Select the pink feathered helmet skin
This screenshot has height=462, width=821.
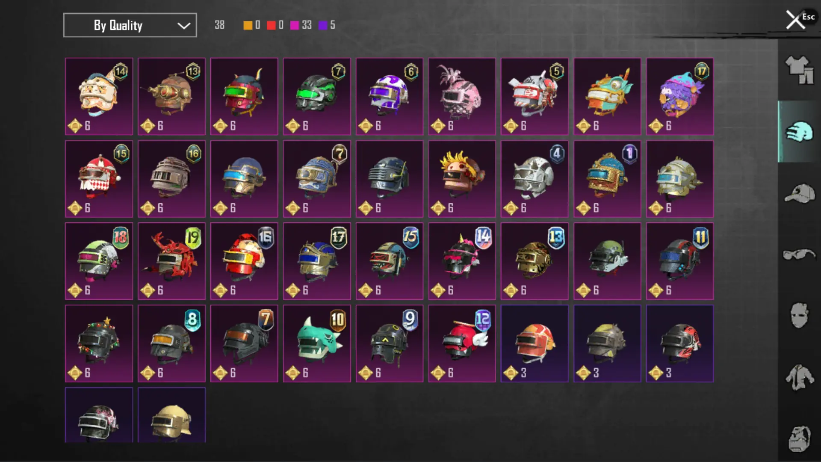tap(462, 97)
